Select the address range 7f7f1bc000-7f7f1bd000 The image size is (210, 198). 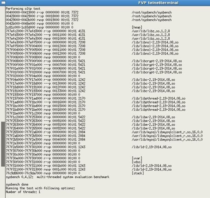pos(24,106)
